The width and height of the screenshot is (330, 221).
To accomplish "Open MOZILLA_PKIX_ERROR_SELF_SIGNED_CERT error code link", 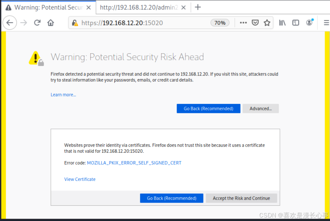I will point(134,163).
